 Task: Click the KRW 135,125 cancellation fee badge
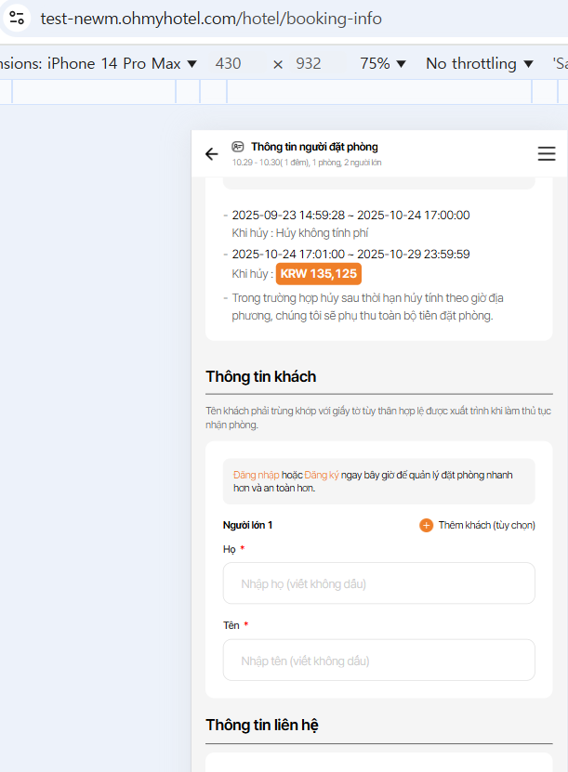[318, 274]
